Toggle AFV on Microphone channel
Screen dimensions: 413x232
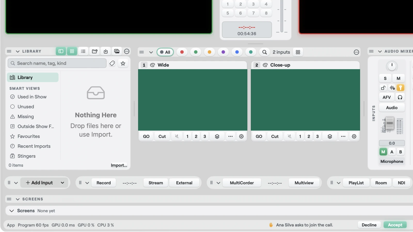[387, 97]
